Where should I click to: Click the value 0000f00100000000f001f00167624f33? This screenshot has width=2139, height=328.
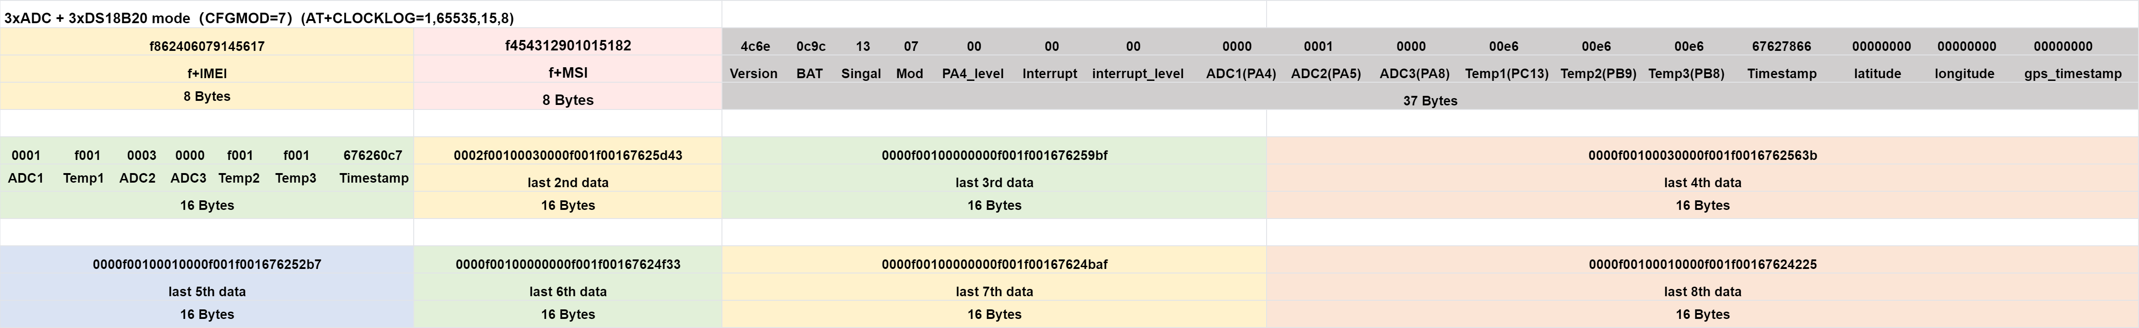tap(568, 265)
